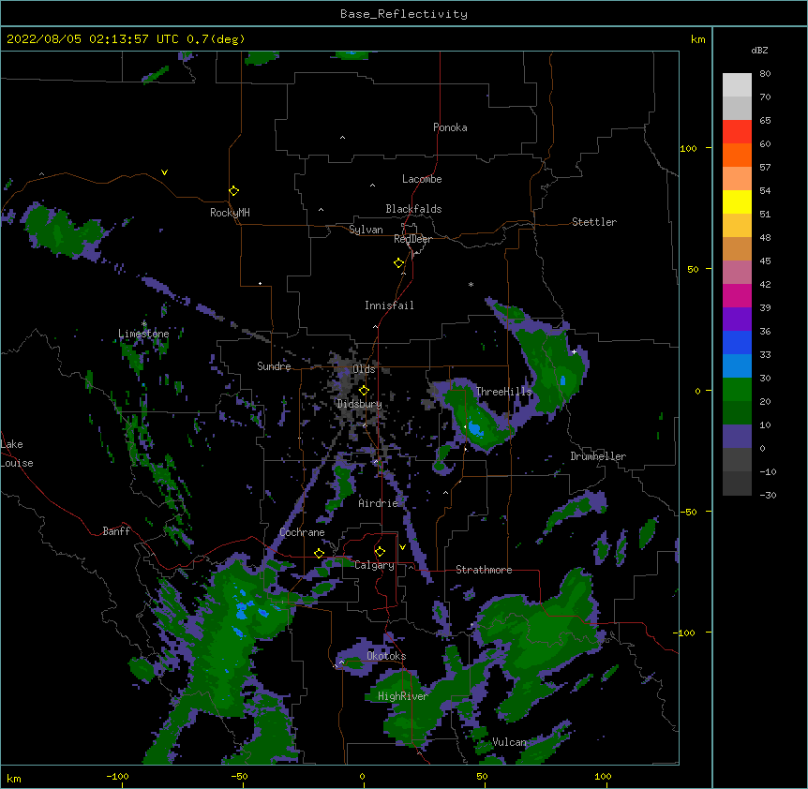Click the Strathmore label
Viewport: 808px width, 789px height.
[484, 570]
